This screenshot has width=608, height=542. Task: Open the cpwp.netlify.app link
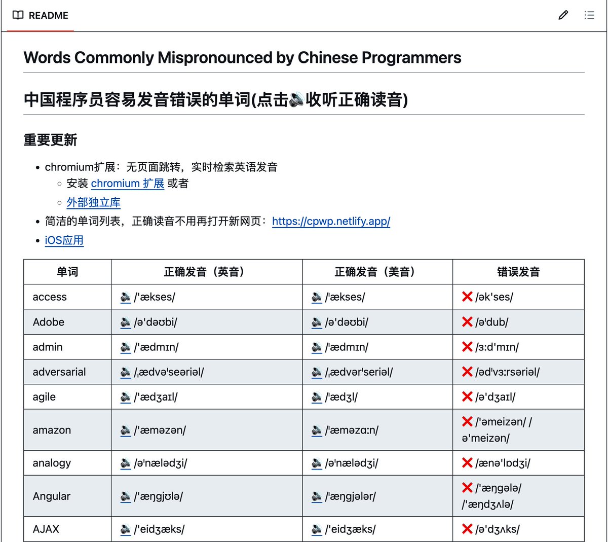pyautogui.click(x=331, y=222)
